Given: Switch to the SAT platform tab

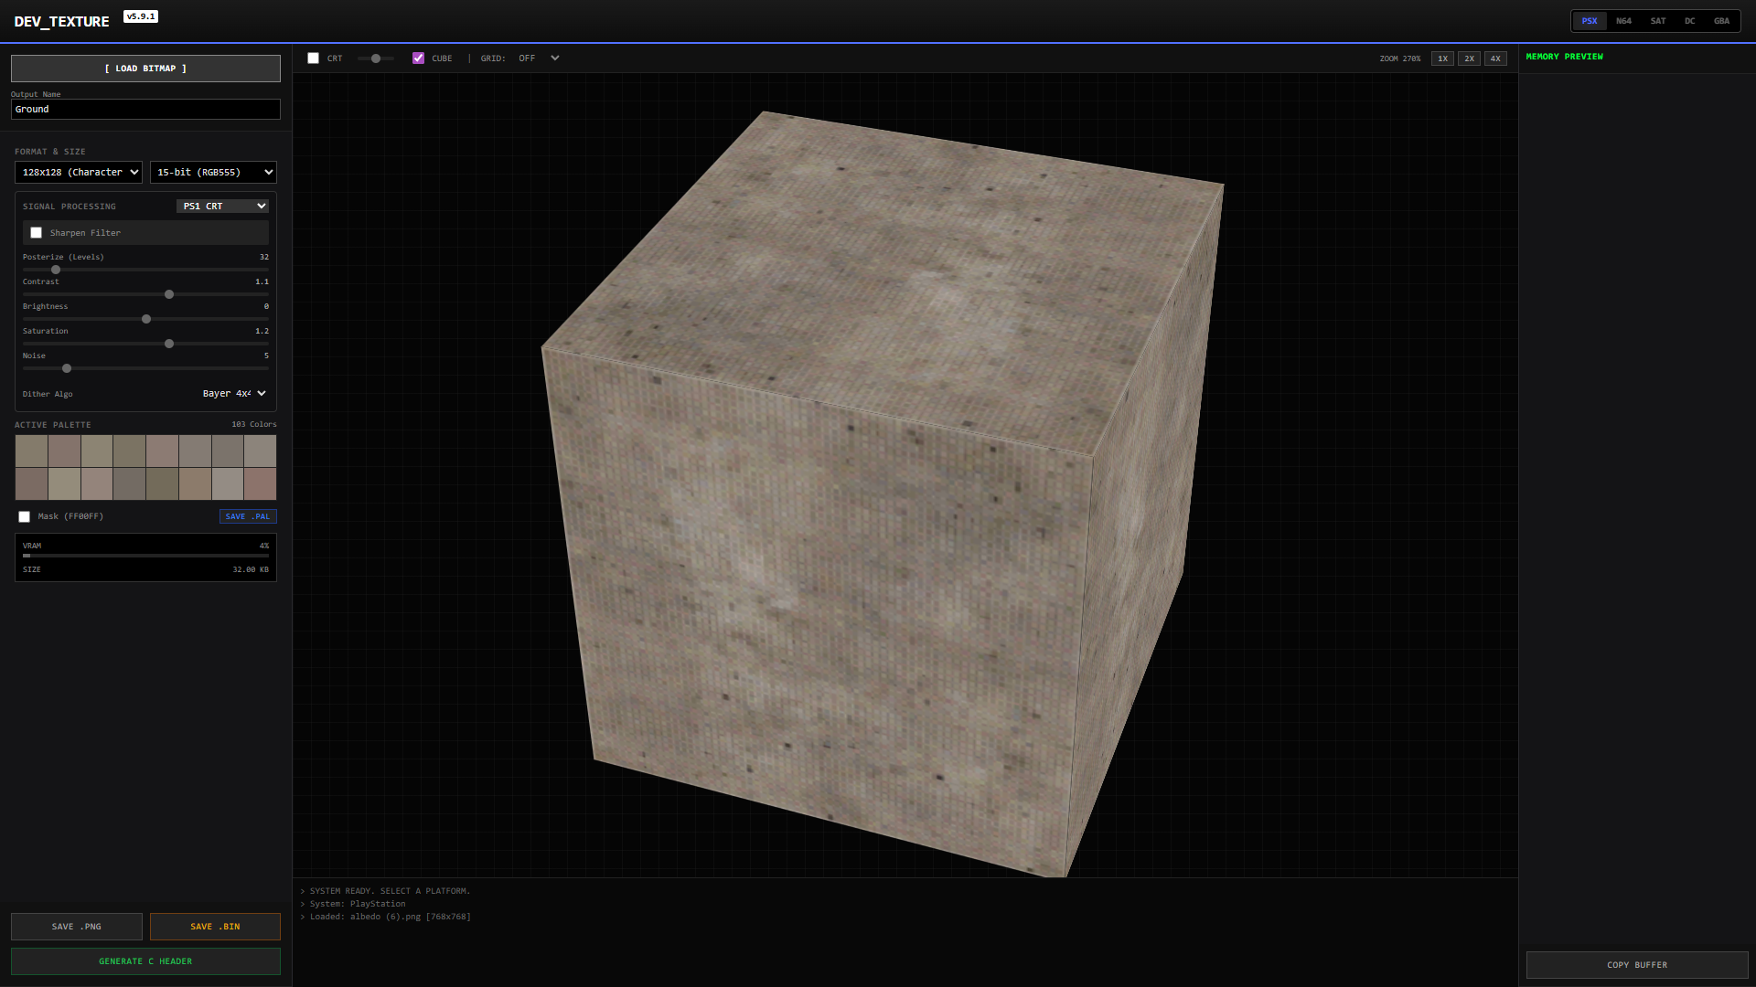Looking at the screenshot, I should point(1657,21).
